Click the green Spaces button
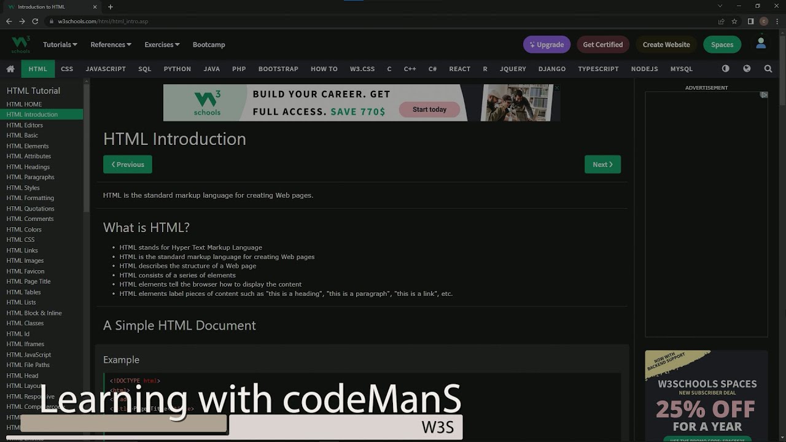 coord(722,45)
